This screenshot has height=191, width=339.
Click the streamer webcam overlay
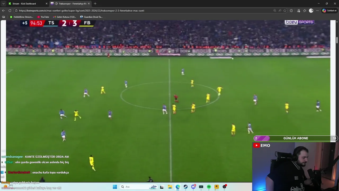coord(296,167)
